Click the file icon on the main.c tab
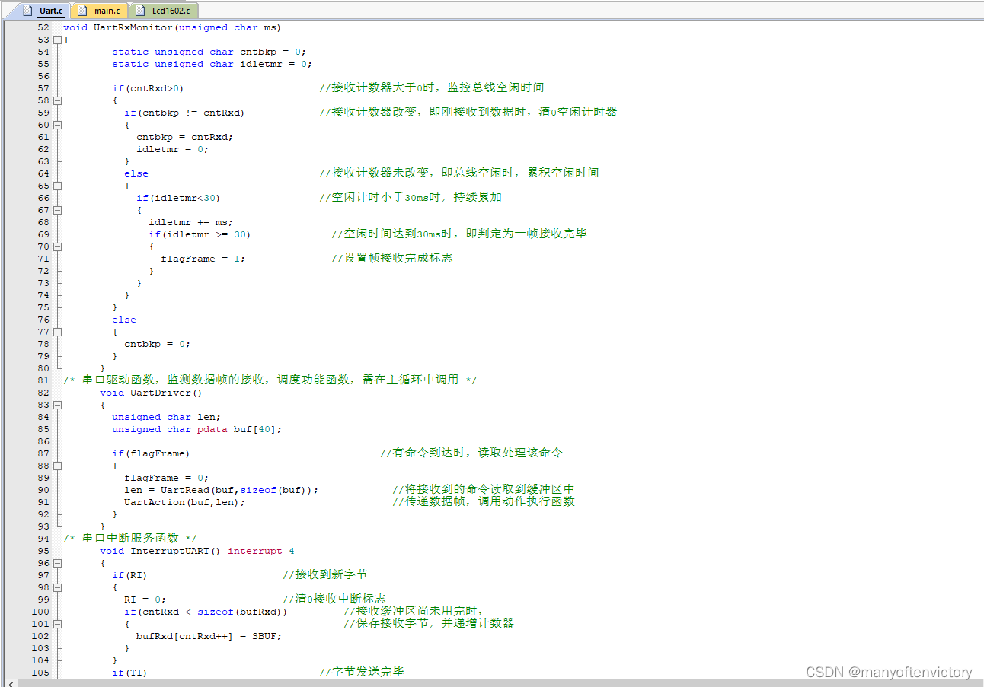 coord(84,11)
